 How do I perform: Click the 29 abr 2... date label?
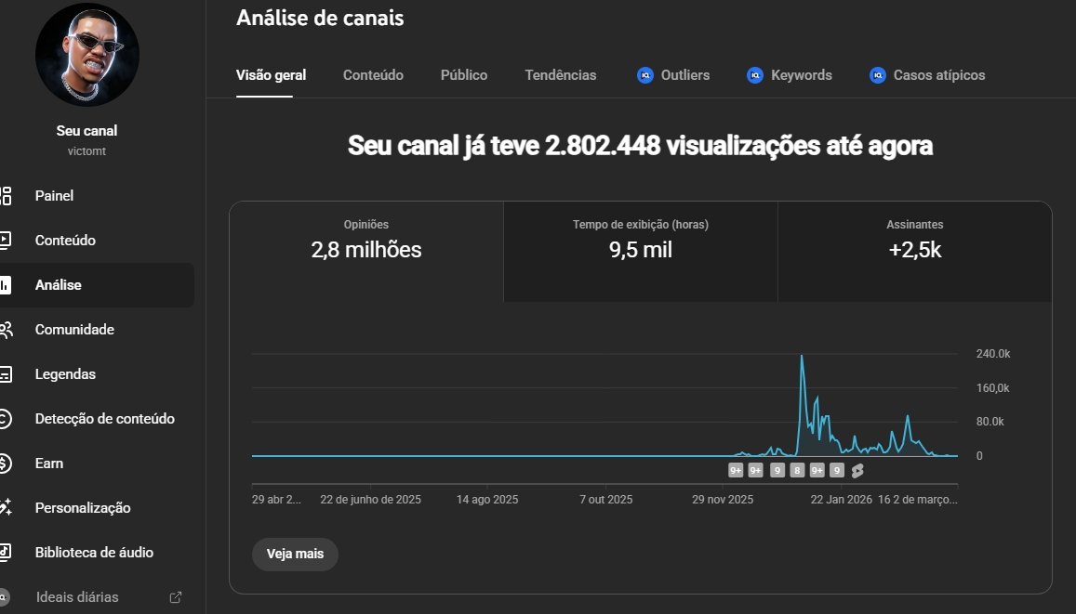[276, 500]
